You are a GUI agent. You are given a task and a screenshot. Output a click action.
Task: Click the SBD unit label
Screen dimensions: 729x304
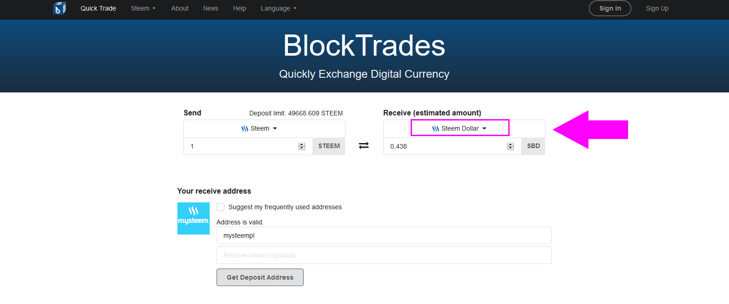pyautogui.click(x=533, y=146)
